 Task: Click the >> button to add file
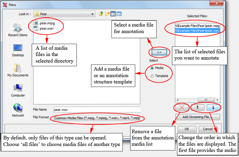159,52
